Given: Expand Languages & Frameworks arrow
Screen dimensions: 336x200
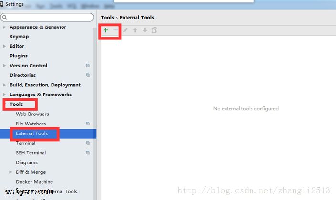Looking at the screenshot, I should click(x=4, y=95).
